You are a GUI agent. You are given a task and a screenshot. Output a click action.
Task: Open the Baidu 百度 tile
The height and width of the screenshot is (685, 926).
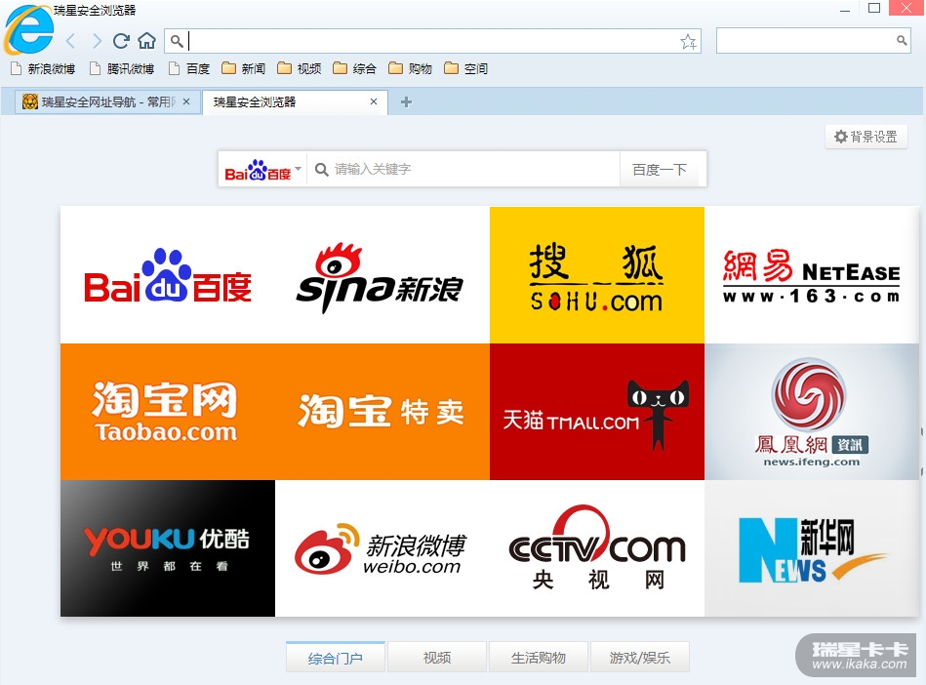click(x=168, y=274)
